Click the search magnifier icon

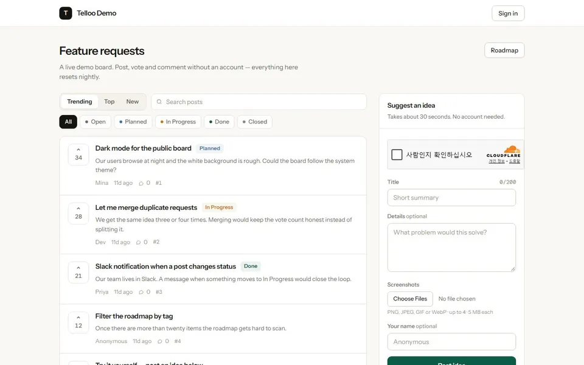[x=159, y=102]
